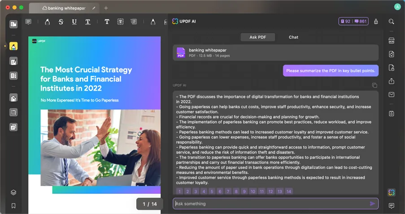Switch to the Chat tab
This screenshot has width=405, height=214.
pyautogui.click(x=293, y=37)
